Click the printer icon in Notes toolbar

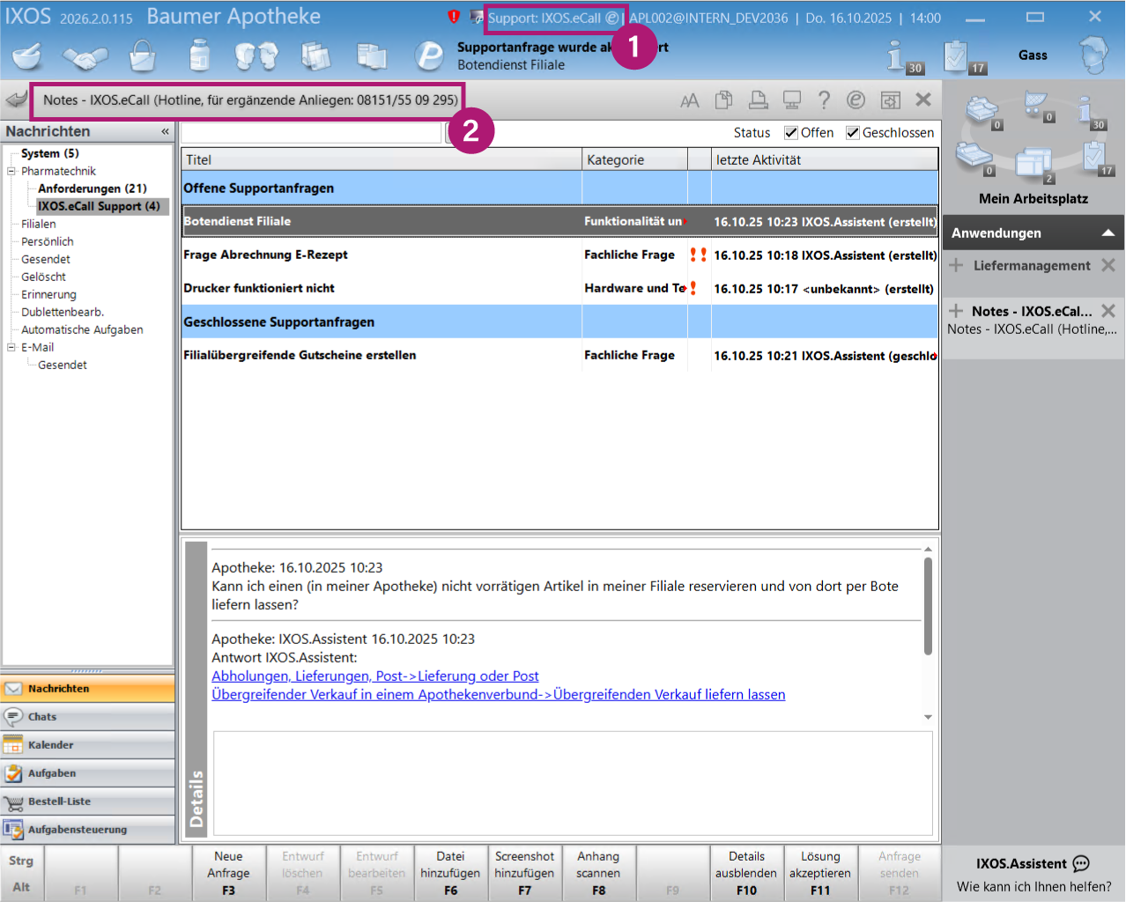[x=758, y=100]
